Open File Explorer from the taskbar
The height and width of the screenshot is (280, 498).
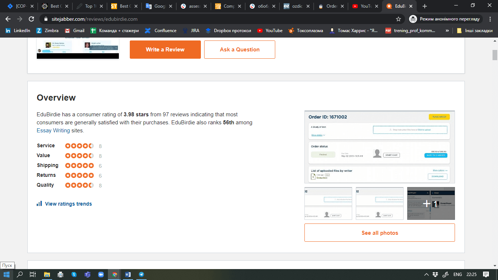[x=47, y=275]
